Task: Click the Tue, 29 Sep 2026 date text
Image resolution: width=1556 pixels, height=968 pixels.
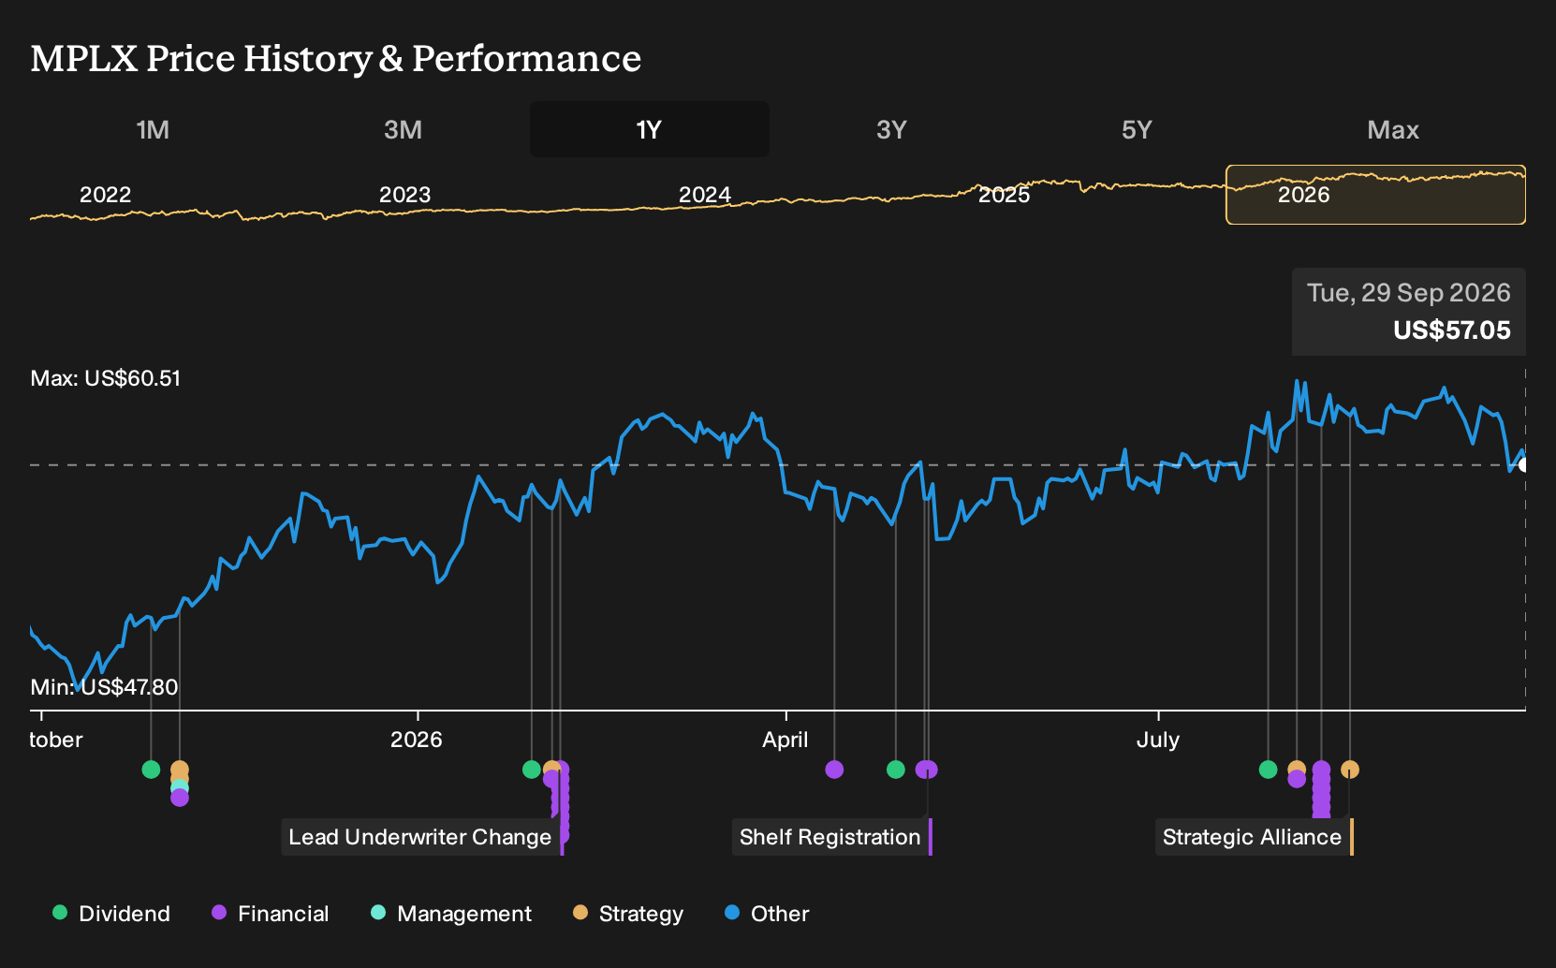Action: (x=1408, y=293)
